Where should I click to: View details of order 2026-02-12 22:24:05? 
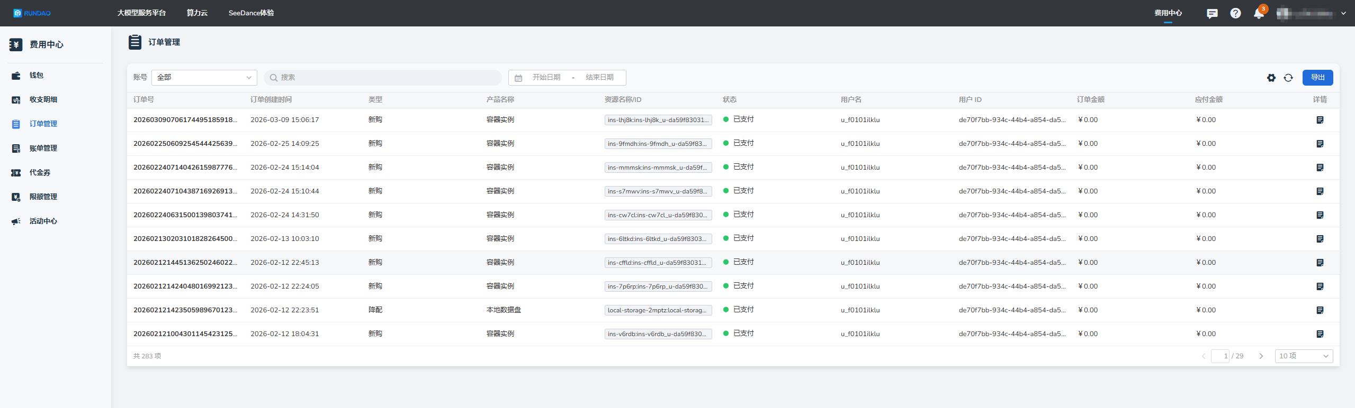(1320, 286)
